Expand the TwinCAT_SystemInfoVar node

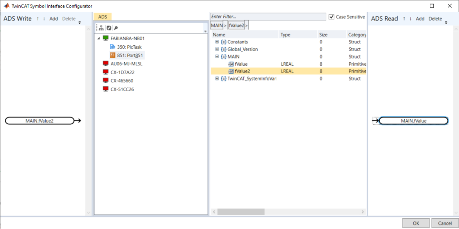point(217,79)
